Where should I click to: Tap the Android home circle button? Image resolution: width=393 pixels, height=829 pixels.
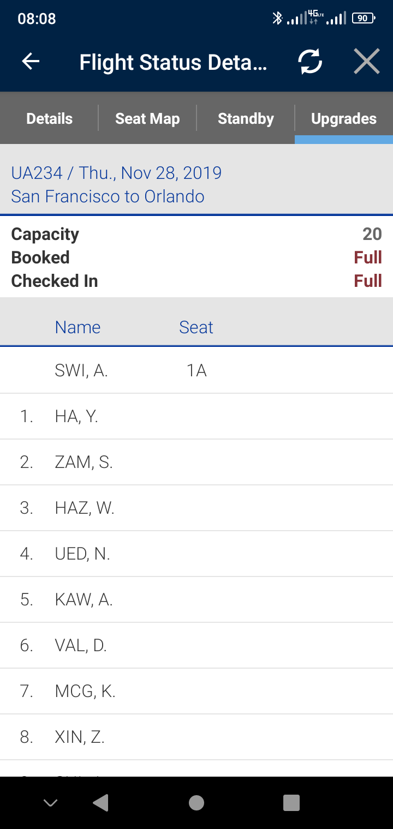196,802
